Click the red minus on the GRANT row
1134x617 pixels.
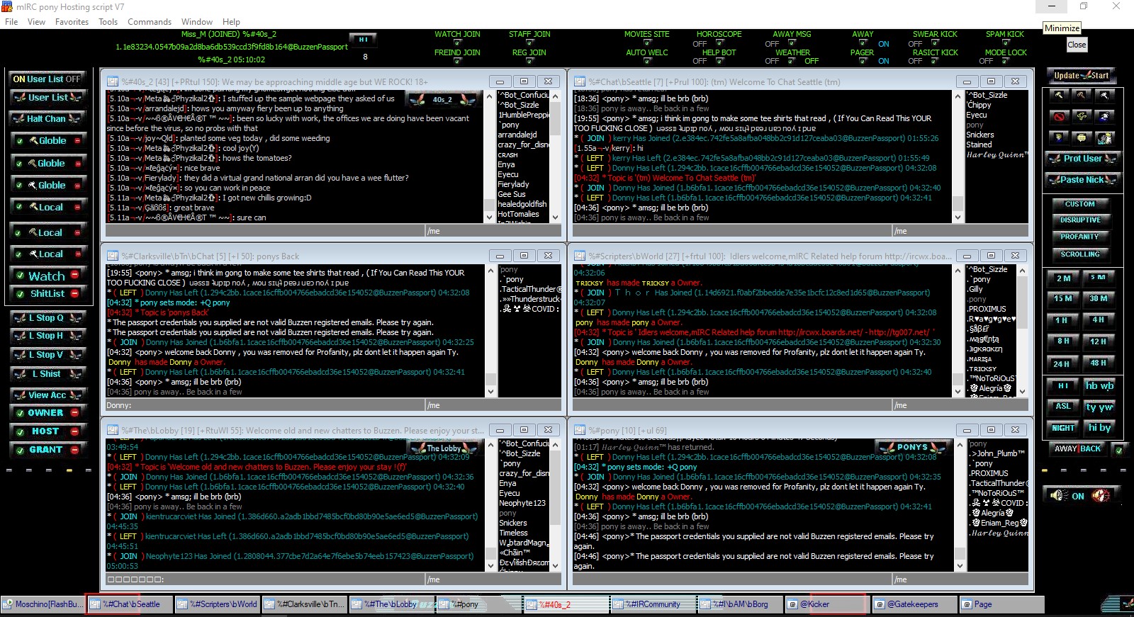click(x=74, y=449)
